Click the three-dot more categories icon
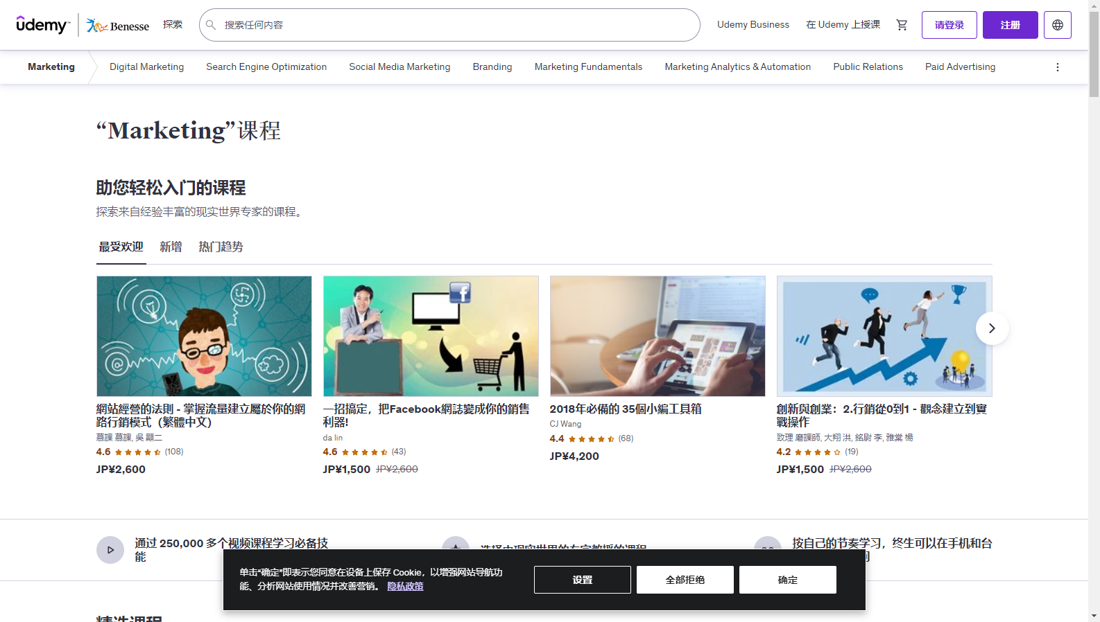Image resolution: width=1100 pixels, height=622 pixels. pos(1057,67)
